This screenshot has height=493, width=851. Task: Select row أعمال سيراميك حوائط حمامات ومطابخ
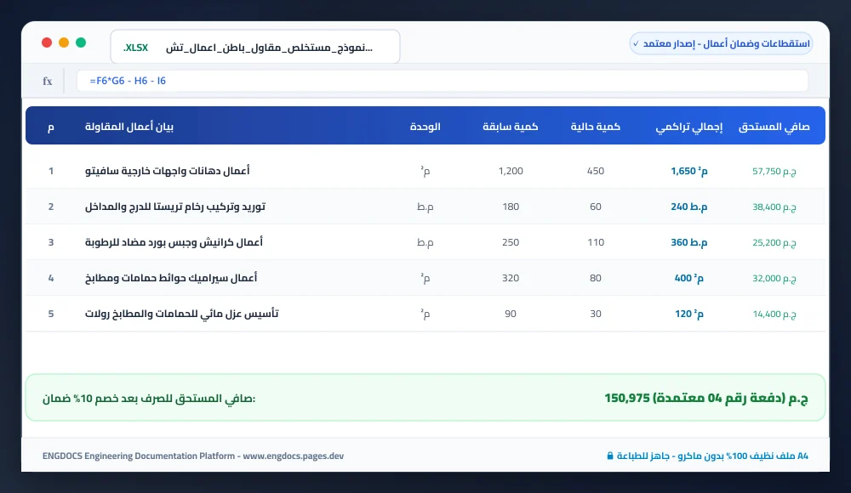coord(425,278)
